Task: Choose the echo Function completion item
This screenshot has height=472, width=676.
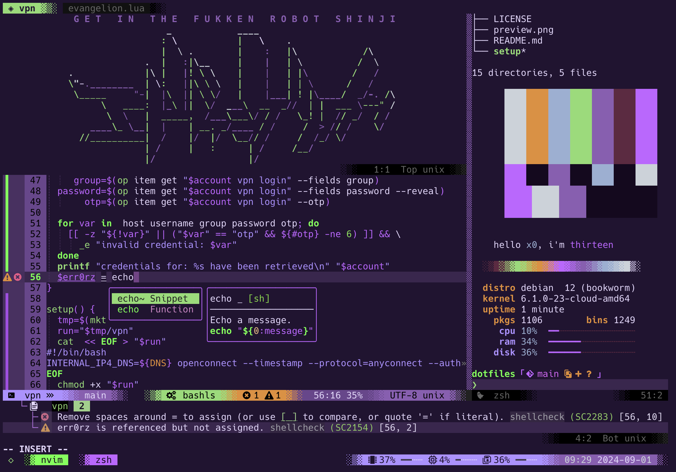Action: click(x=155, y=309)
